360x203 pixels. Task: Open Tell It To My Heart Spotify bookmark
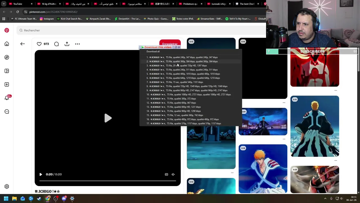pos(238,19)
